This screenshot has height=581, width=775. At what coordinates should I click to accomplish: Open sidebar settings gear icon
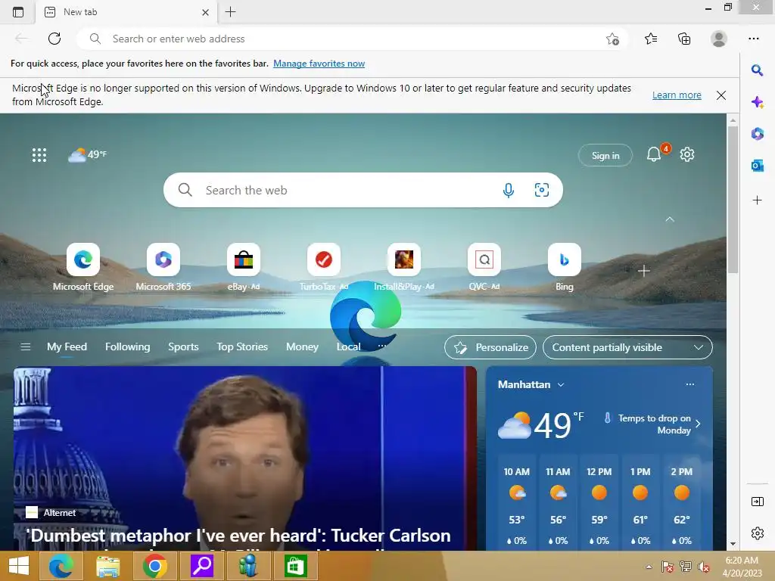point(757,533)
